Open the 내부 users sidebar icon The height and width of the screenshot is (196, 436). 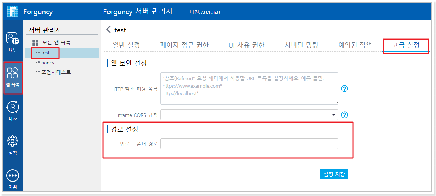13,38
